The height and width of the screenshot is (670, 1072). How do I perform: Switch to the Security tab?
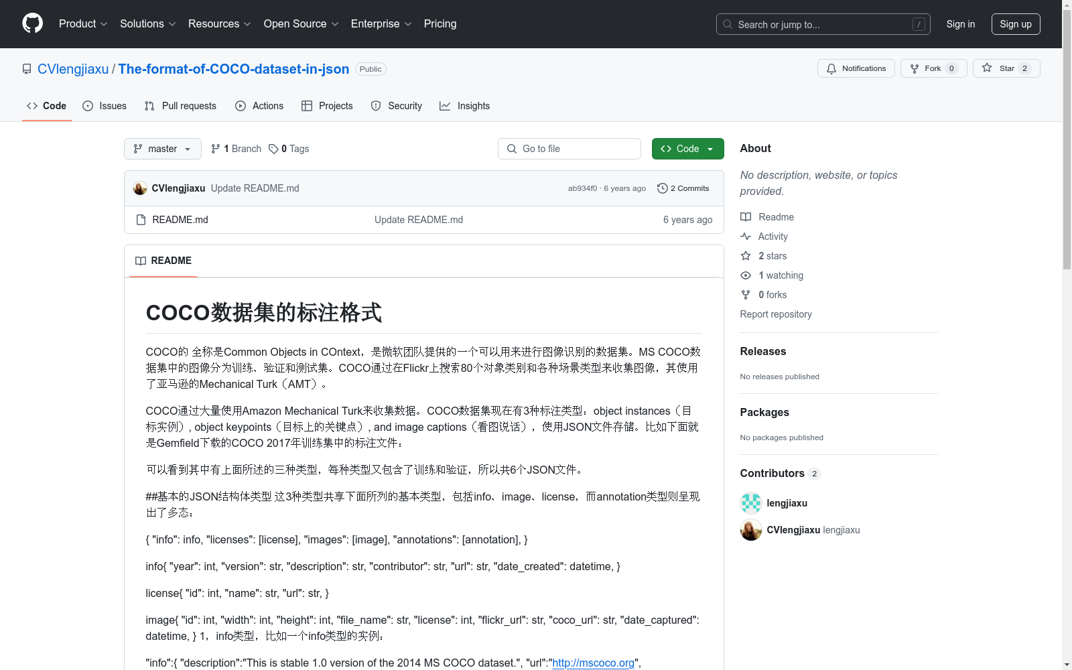pos(397,106)
